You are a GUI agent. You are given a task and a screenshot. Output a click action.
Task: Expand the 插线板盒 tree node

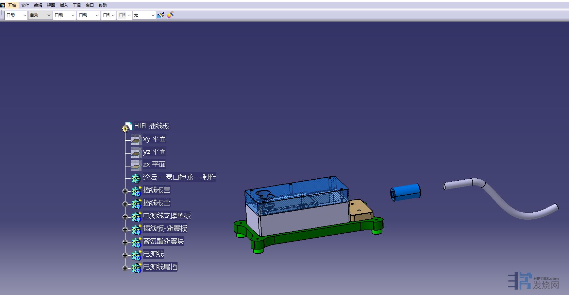tap(125, 204)
